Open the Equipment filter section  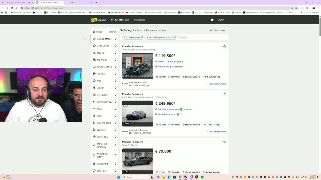tap(105, 130)
